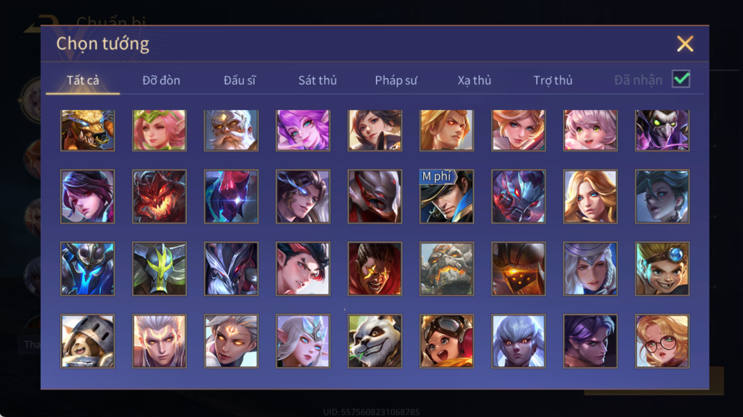Select the rock golem hero portrait

[x=447, y=269]
